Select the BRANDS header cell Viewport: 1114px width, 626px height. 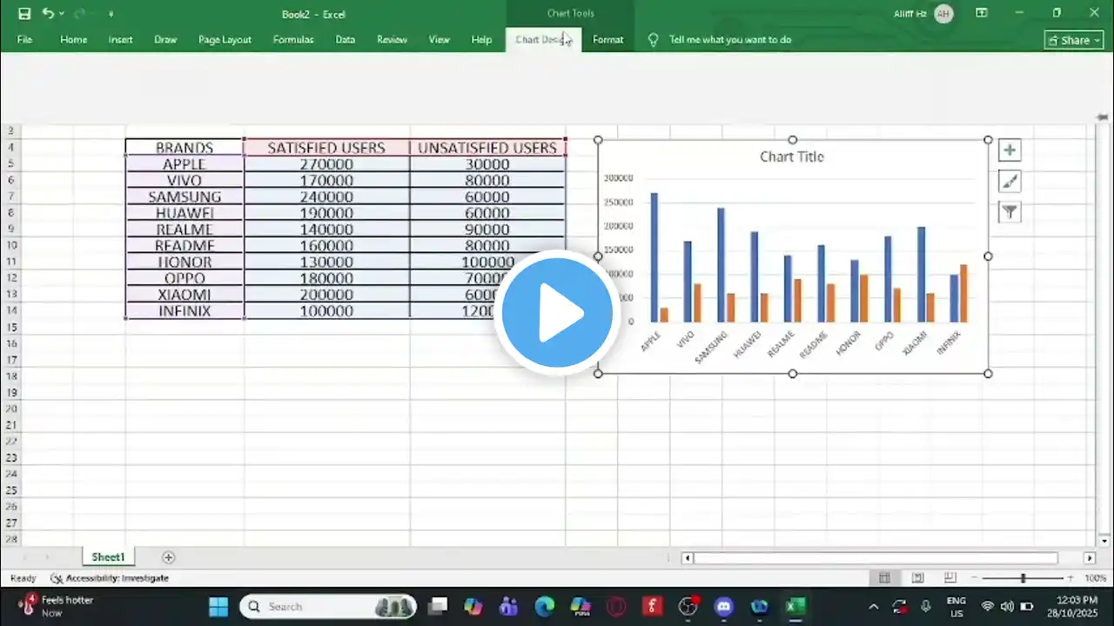185,148
